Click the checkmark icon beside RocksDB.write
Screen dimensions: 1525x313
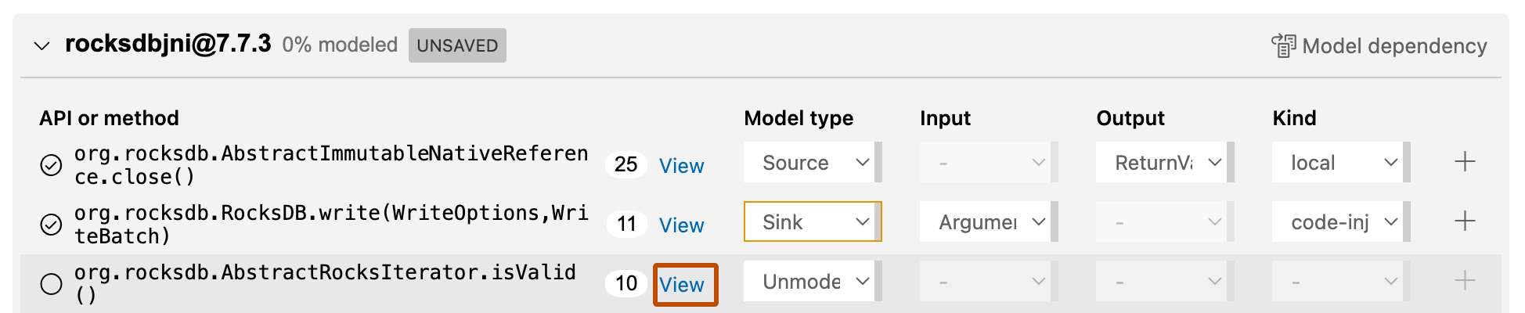click(51, 225)
